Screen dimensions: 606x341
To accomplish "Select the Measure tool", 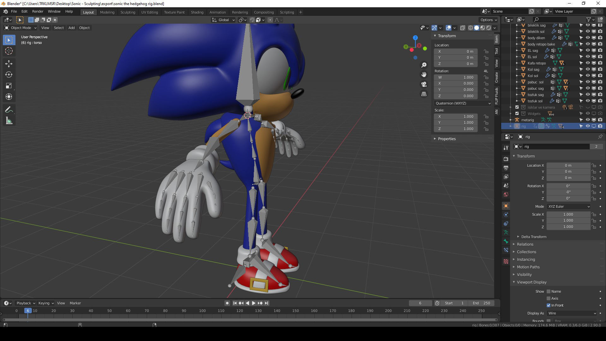I will click(9, 121).
